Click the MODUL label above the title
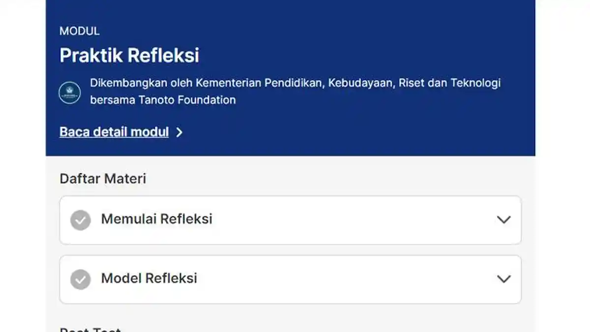The height and width of the screenshot is (332, 590). [x=80, y=31]
